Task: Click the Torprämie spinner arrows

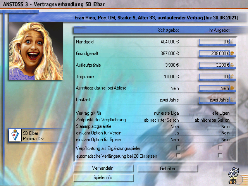Action: pyautogui.click(x=232, y=76)
